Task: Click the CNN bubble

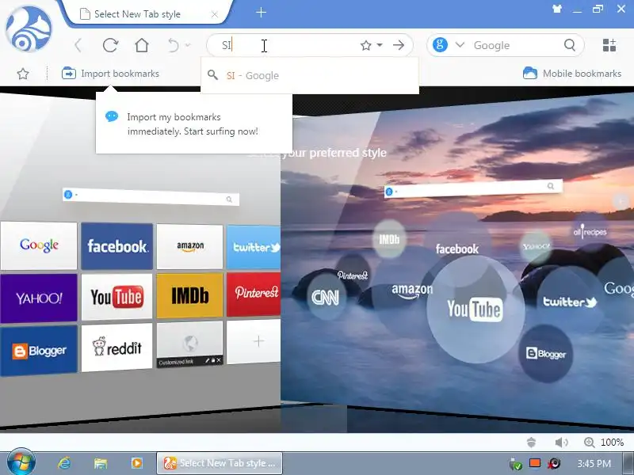Action: (x=325, y=298)
